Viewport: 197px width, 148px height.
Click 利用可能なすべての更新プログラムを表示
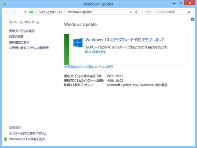pos(89,67)
